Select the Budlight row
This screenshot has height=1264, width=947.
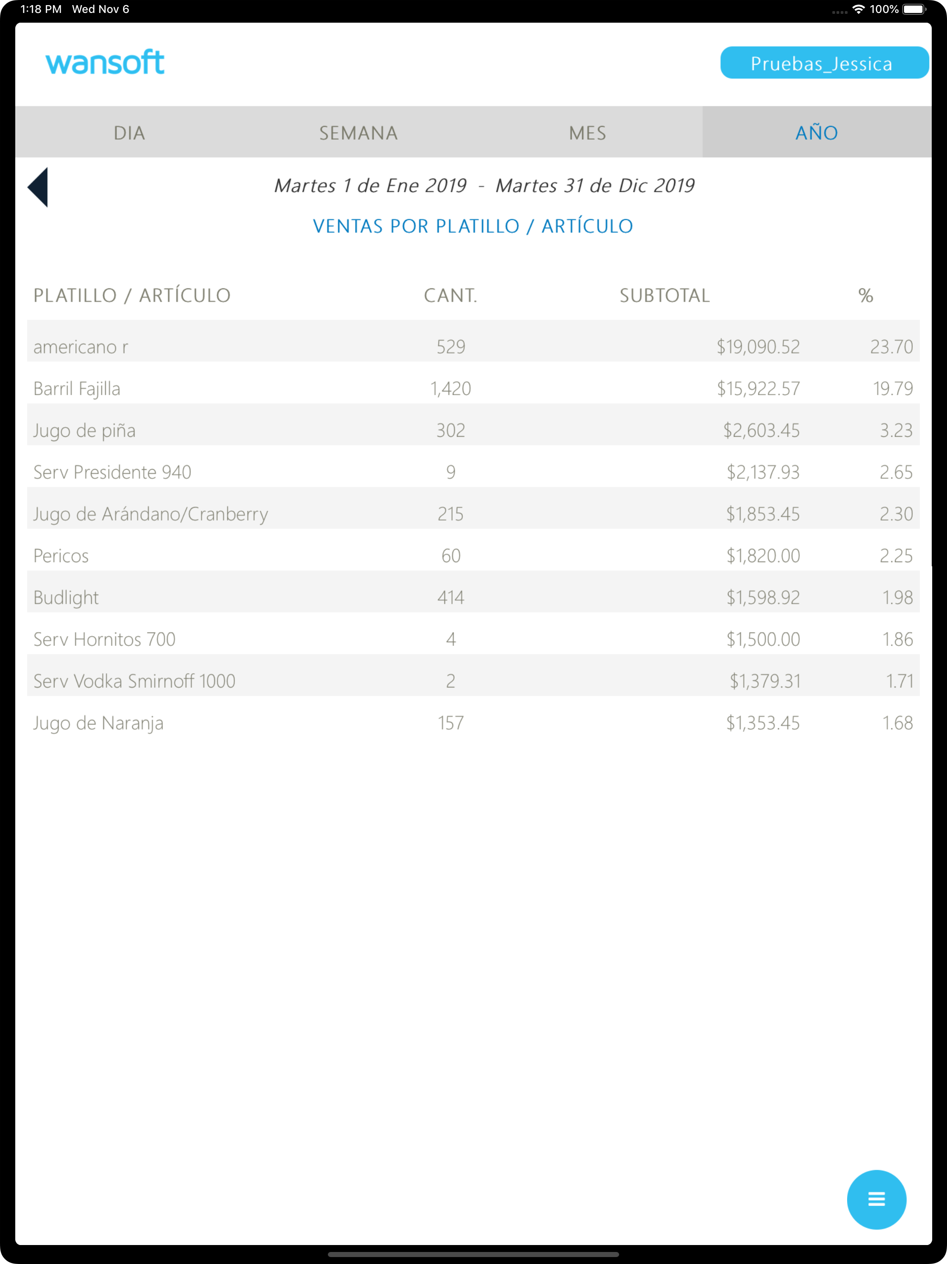(473, 591)
